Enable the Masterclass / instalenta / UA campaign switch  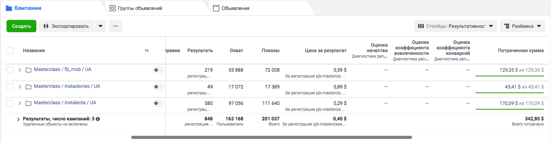pos(158,103)
